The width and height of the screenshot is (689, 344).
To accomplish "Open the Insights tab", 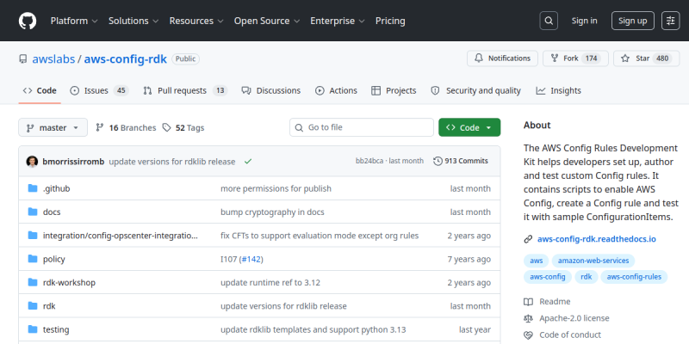I will tap(558, 90).
